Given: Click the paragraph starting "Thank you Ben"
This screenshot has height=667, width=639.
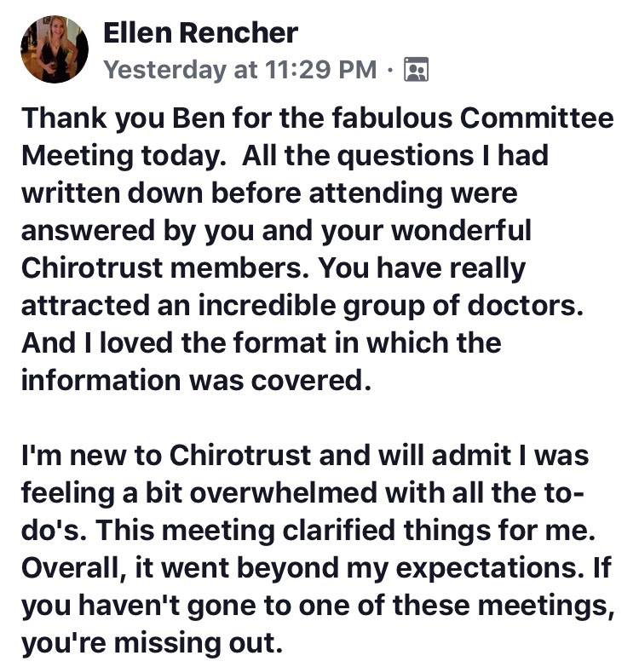Looking at the screenshot, I should point(318,249).
